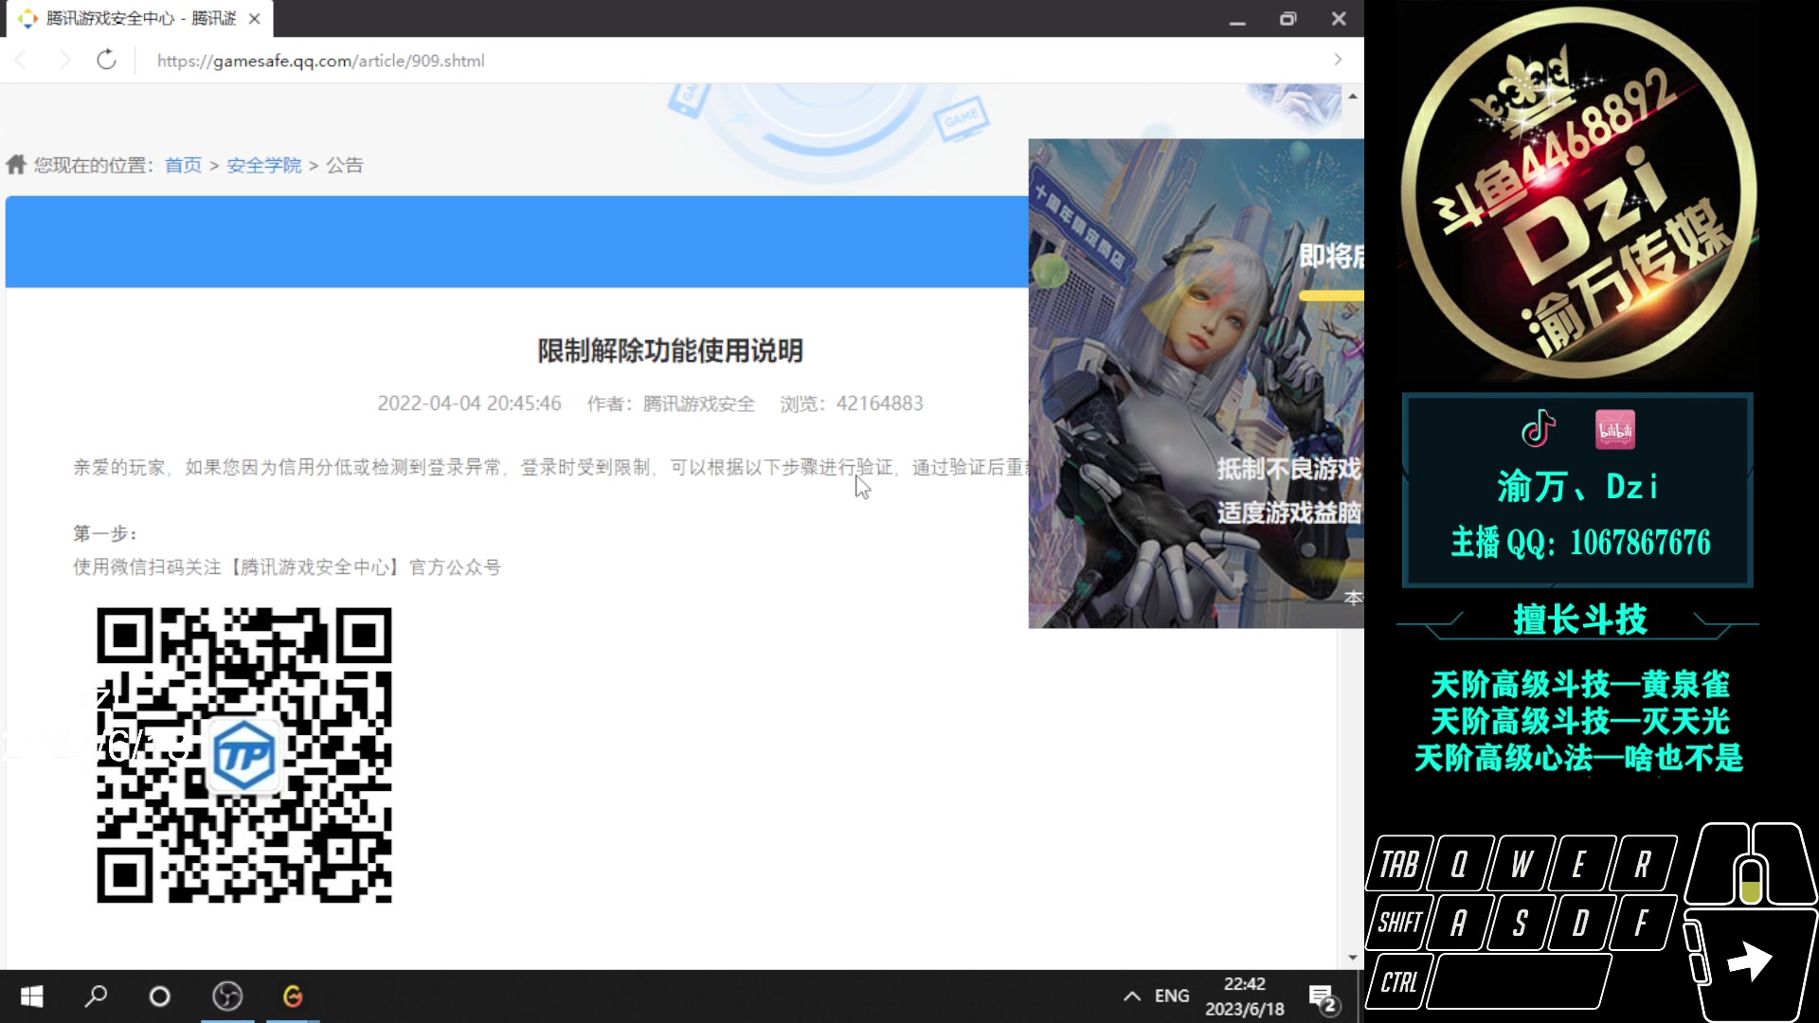
Task: Click the browser back arrow
Action: 21,61
